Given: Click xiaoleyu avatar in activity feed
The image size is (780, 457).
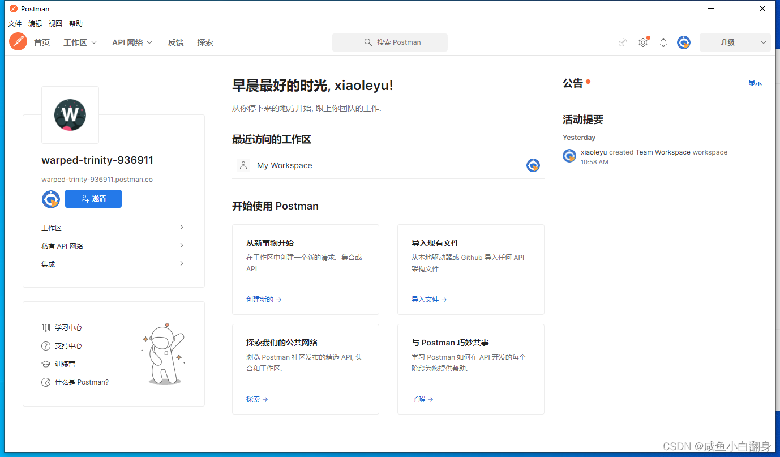Looking at the screenshot, I should click(569, 156).
